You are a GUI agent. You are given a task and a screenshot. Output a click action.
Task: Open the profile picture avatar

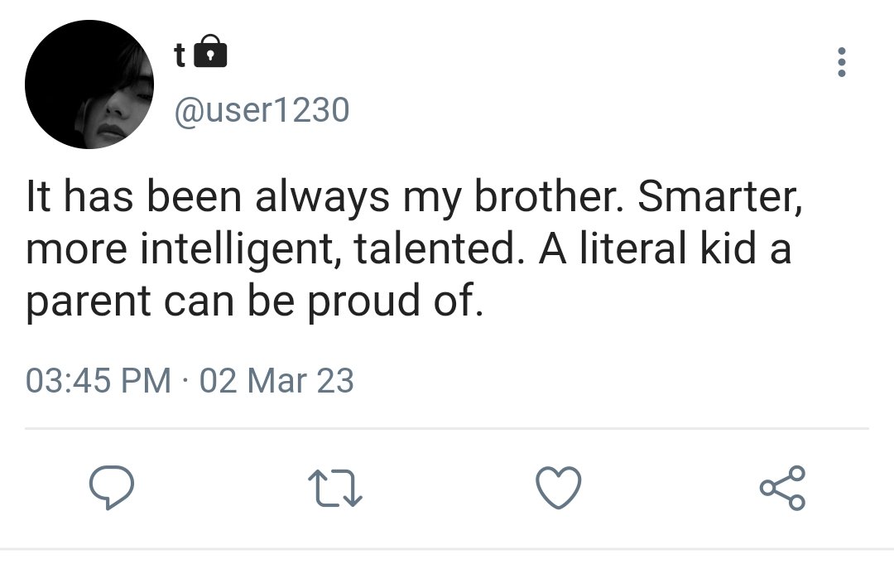[89, 84]
